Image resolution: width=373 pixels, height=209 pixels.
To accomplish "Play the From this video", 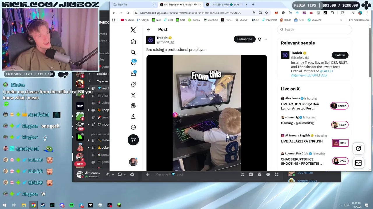I will (x=207, y=113).
